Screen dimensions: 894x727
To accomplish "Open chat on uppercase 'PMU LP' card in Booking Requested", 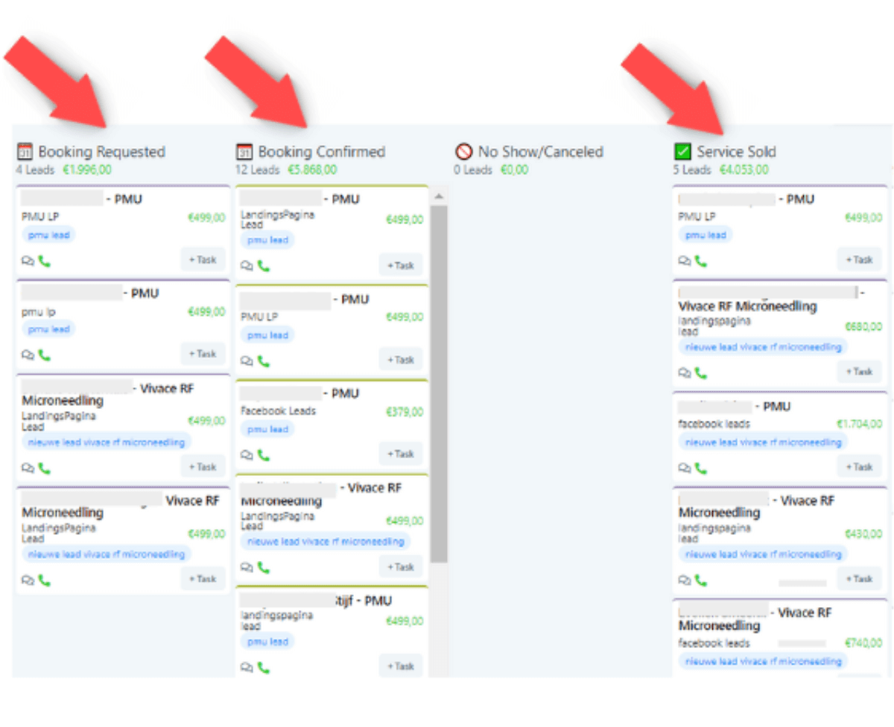I will pyautogui.click(x=28, y=261).
